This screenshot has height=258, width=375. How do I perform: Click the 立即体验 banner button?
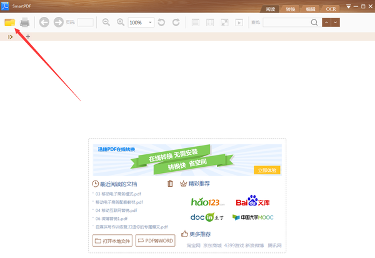click(267, 170)
